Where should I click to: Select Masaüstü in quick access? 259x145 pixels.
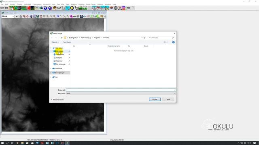pyautogui.click(x=60, y=51)
